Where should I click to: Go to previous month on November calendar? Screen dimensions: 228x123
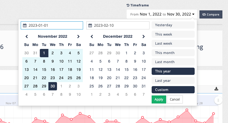click(x=27, y=36)
